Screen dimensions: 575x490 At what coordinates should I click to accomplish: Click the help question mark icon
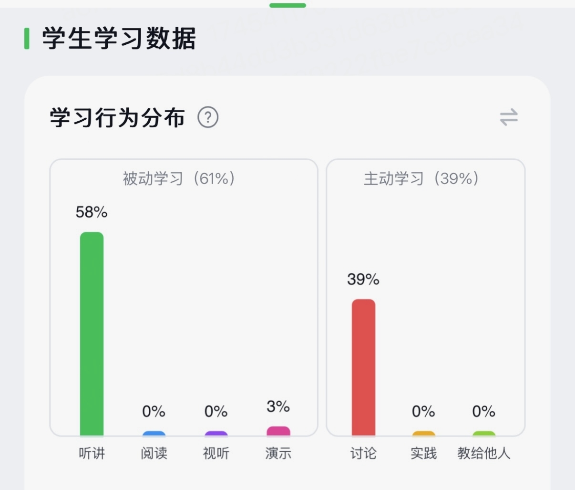208,117
